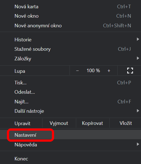Open Nové okno
The width and height of the screenshot is (141, 164).
point(70,16)
